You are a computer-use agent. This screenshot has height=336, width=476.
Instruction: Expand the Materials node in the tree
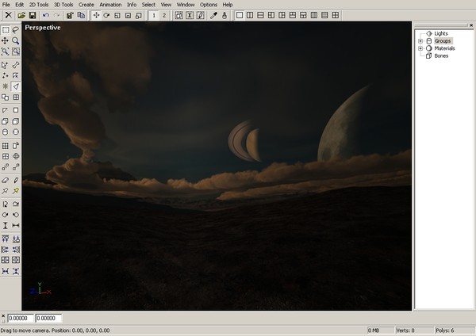click(420, 48)
